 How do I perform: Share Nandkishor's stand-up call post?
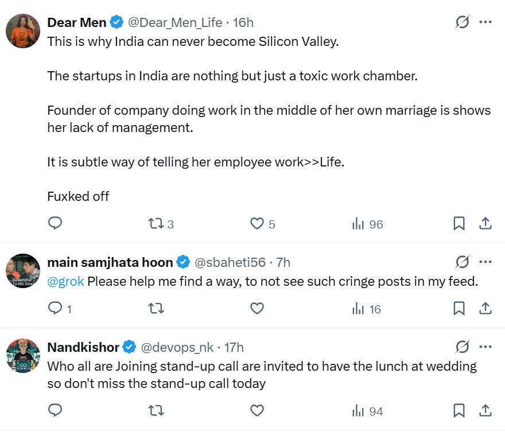point(485,411)
